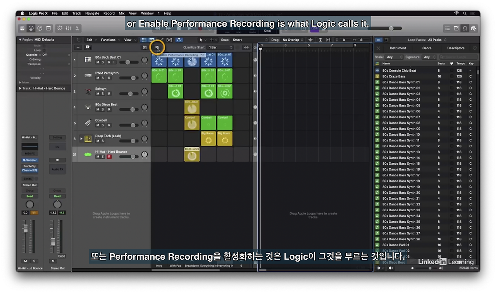This screenshot has height=293, width=496.
Task: Click the horizontal auto zoom button
Action: tap(328, 40)
